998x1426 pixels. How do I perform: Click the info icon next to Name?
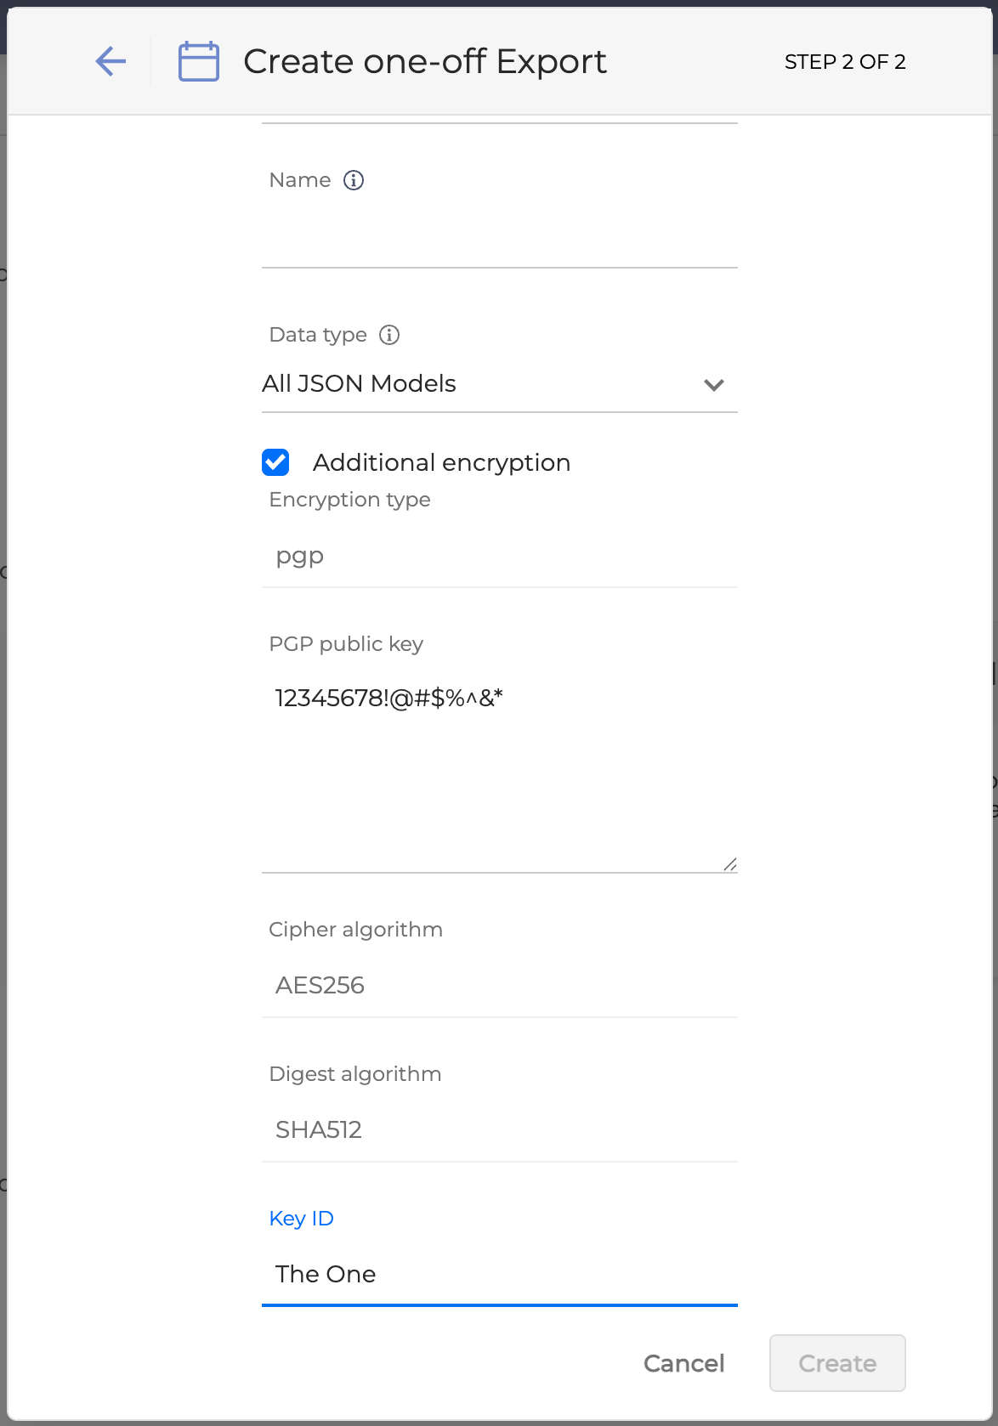click(x=354, y=180)
